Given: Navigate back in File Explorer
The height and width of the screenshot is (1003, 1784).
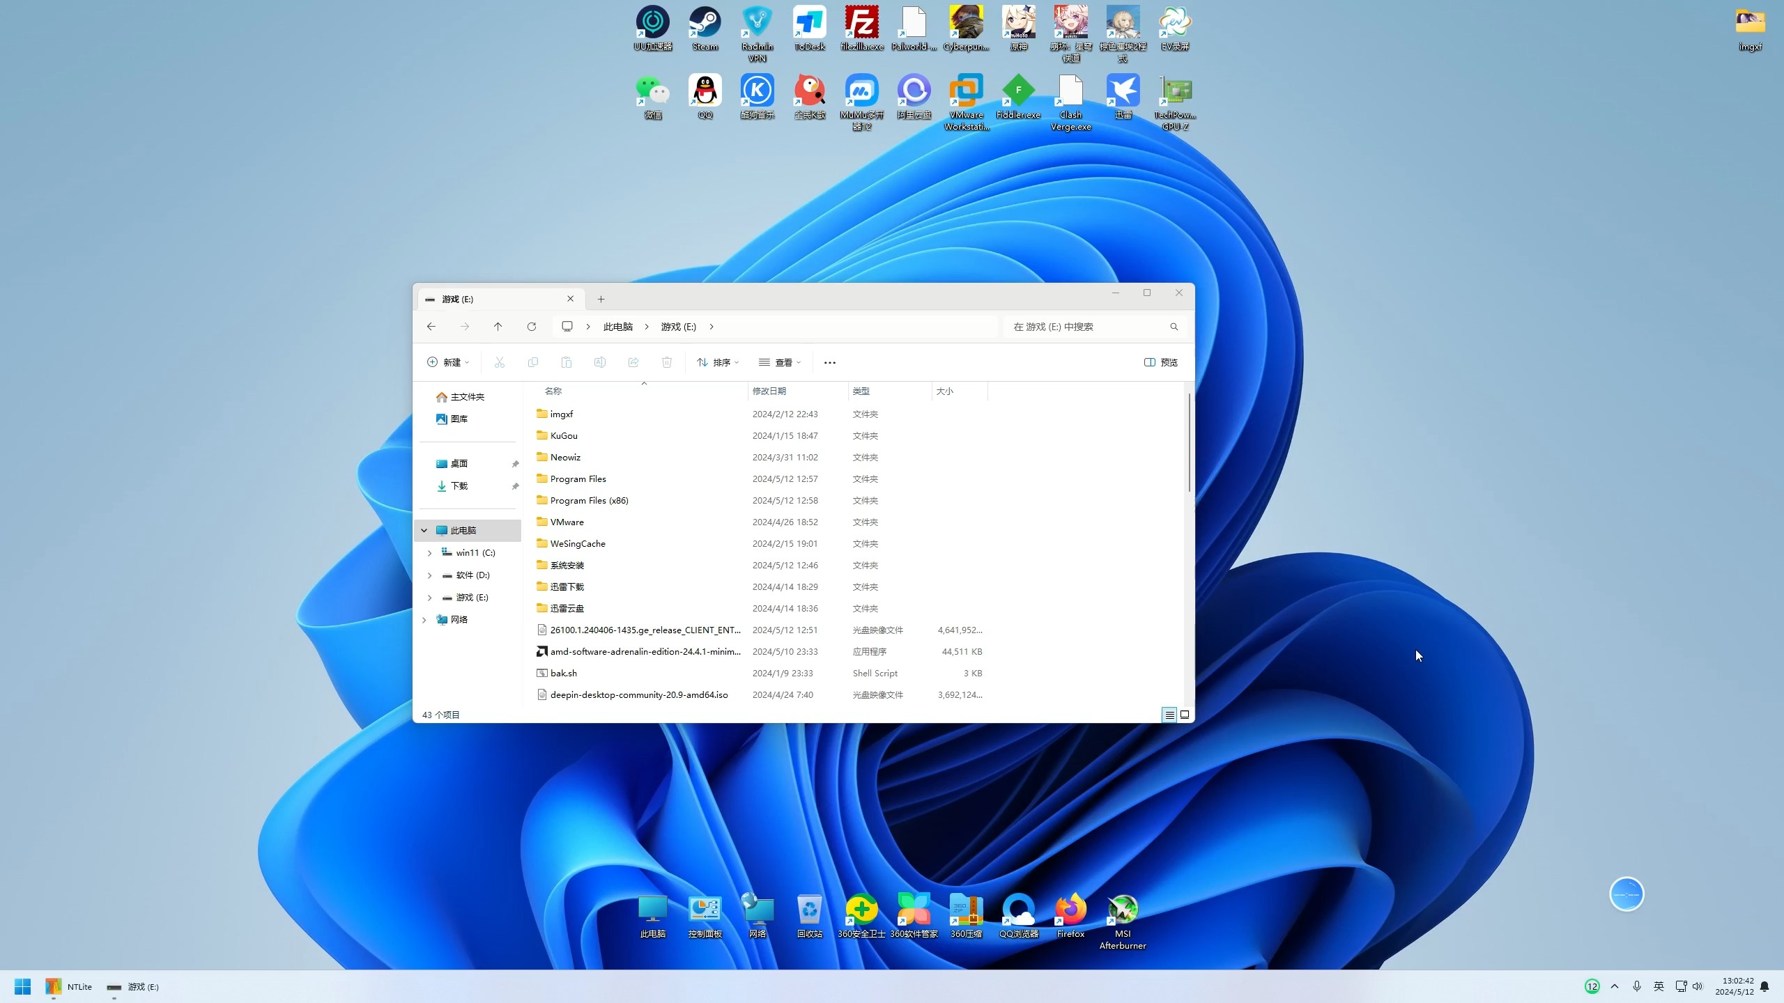Looking at the screenshot, I should click(431, 327).
